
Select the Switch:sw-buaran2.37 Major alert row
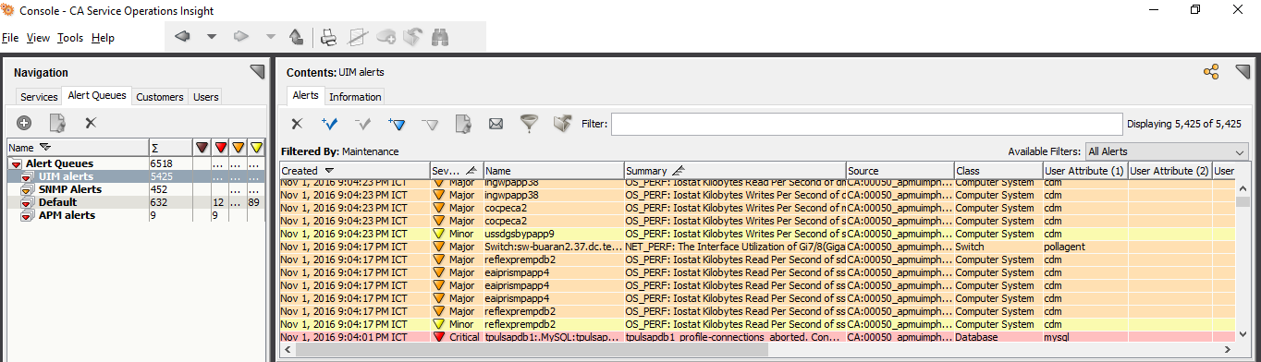[757, 247]
